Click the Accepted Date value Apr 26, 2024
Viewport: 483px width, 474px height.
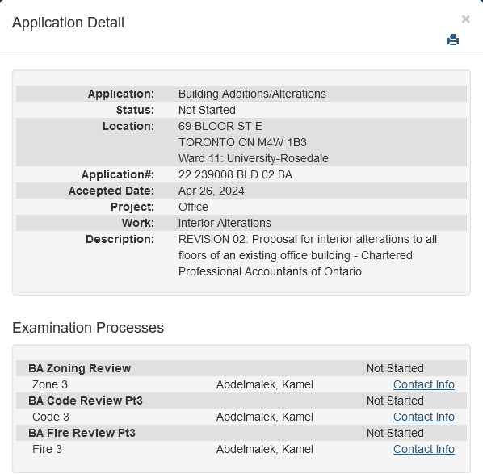click(x=211, y=191)
